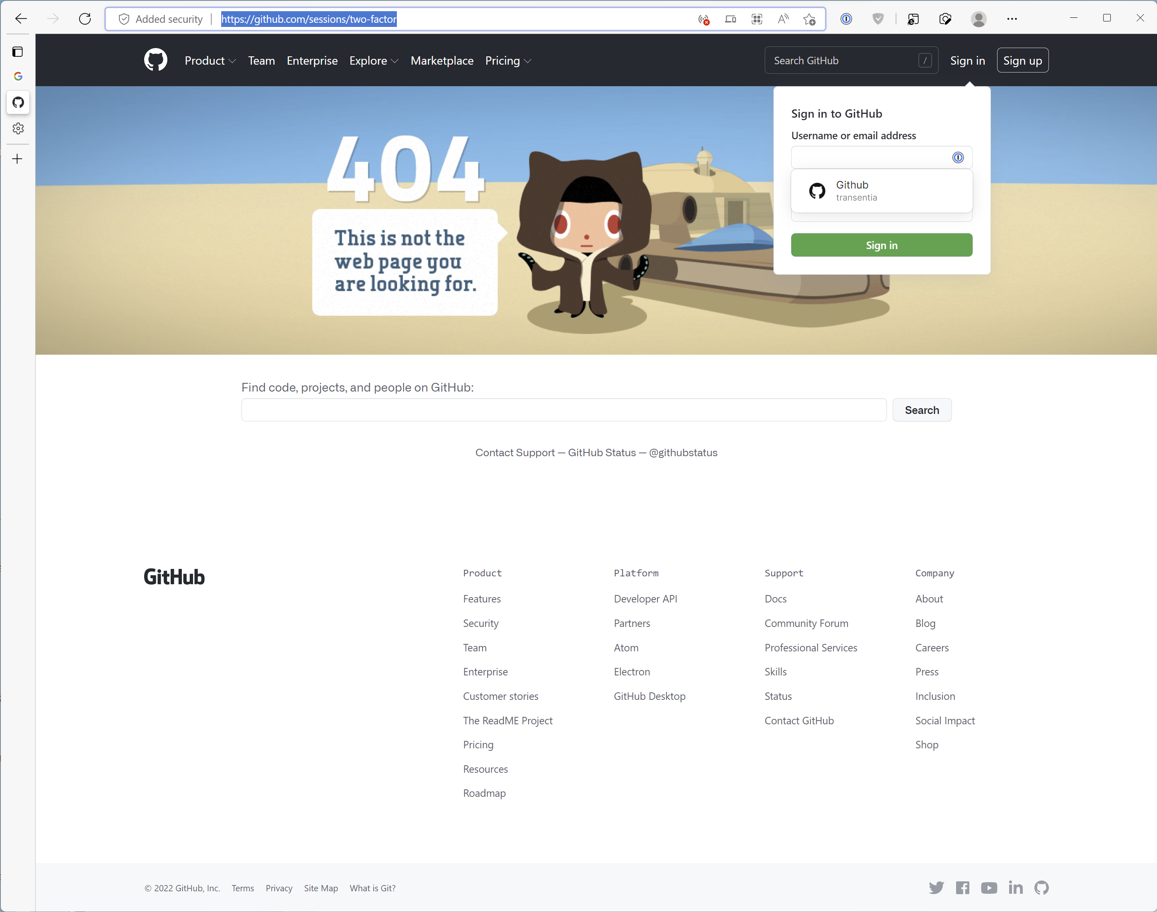Click the Find code search input field
Image resolution: width=1157 pixels, height=912 pixels.
563,410
